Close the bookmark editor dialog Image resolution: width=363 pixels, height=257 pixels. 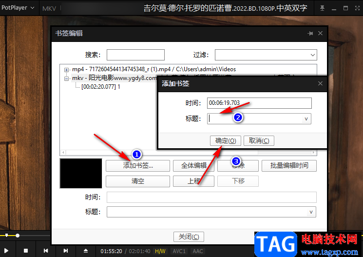click(321, 33)
